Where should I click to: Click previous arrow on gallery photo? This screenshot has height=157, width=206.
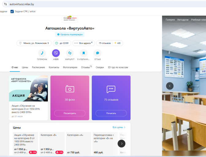tap(170, 86)
